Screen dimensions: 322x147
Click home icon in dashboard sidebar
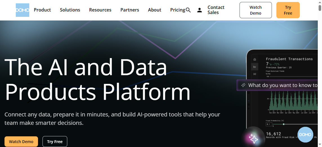pyautogui.click(x=255, y=59)
